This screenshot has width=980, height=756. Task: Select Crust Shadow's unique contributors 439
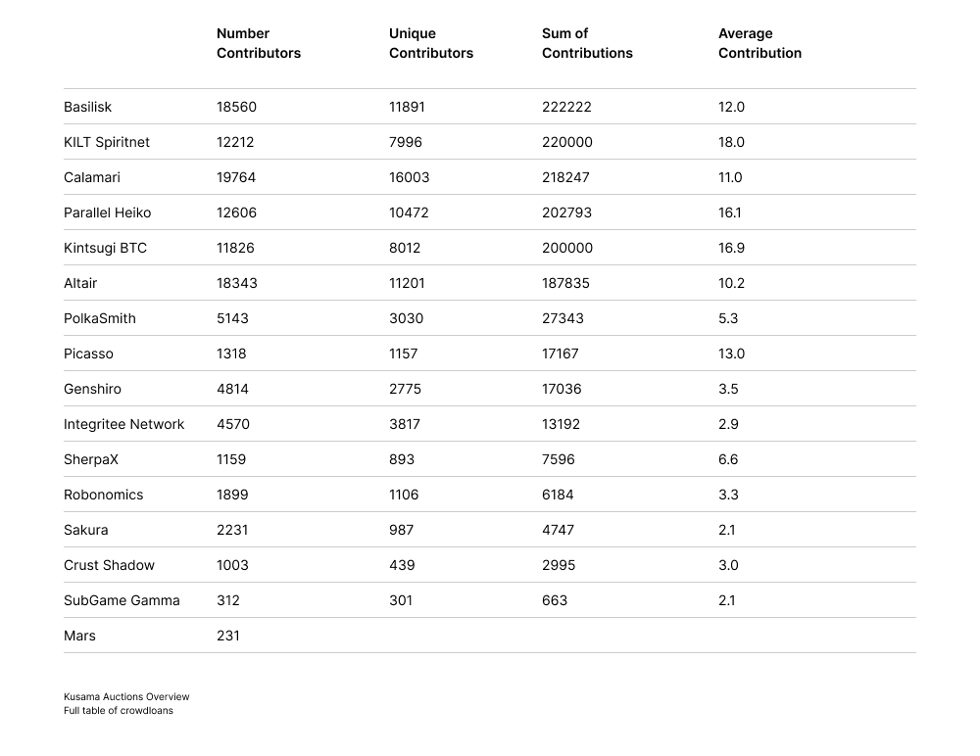(x=402, y=565)
